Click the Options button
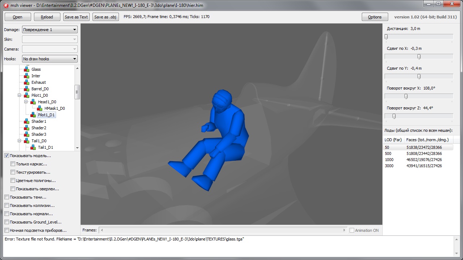Image resolution: width=463 pixels, height=260 pixels. 374,17
